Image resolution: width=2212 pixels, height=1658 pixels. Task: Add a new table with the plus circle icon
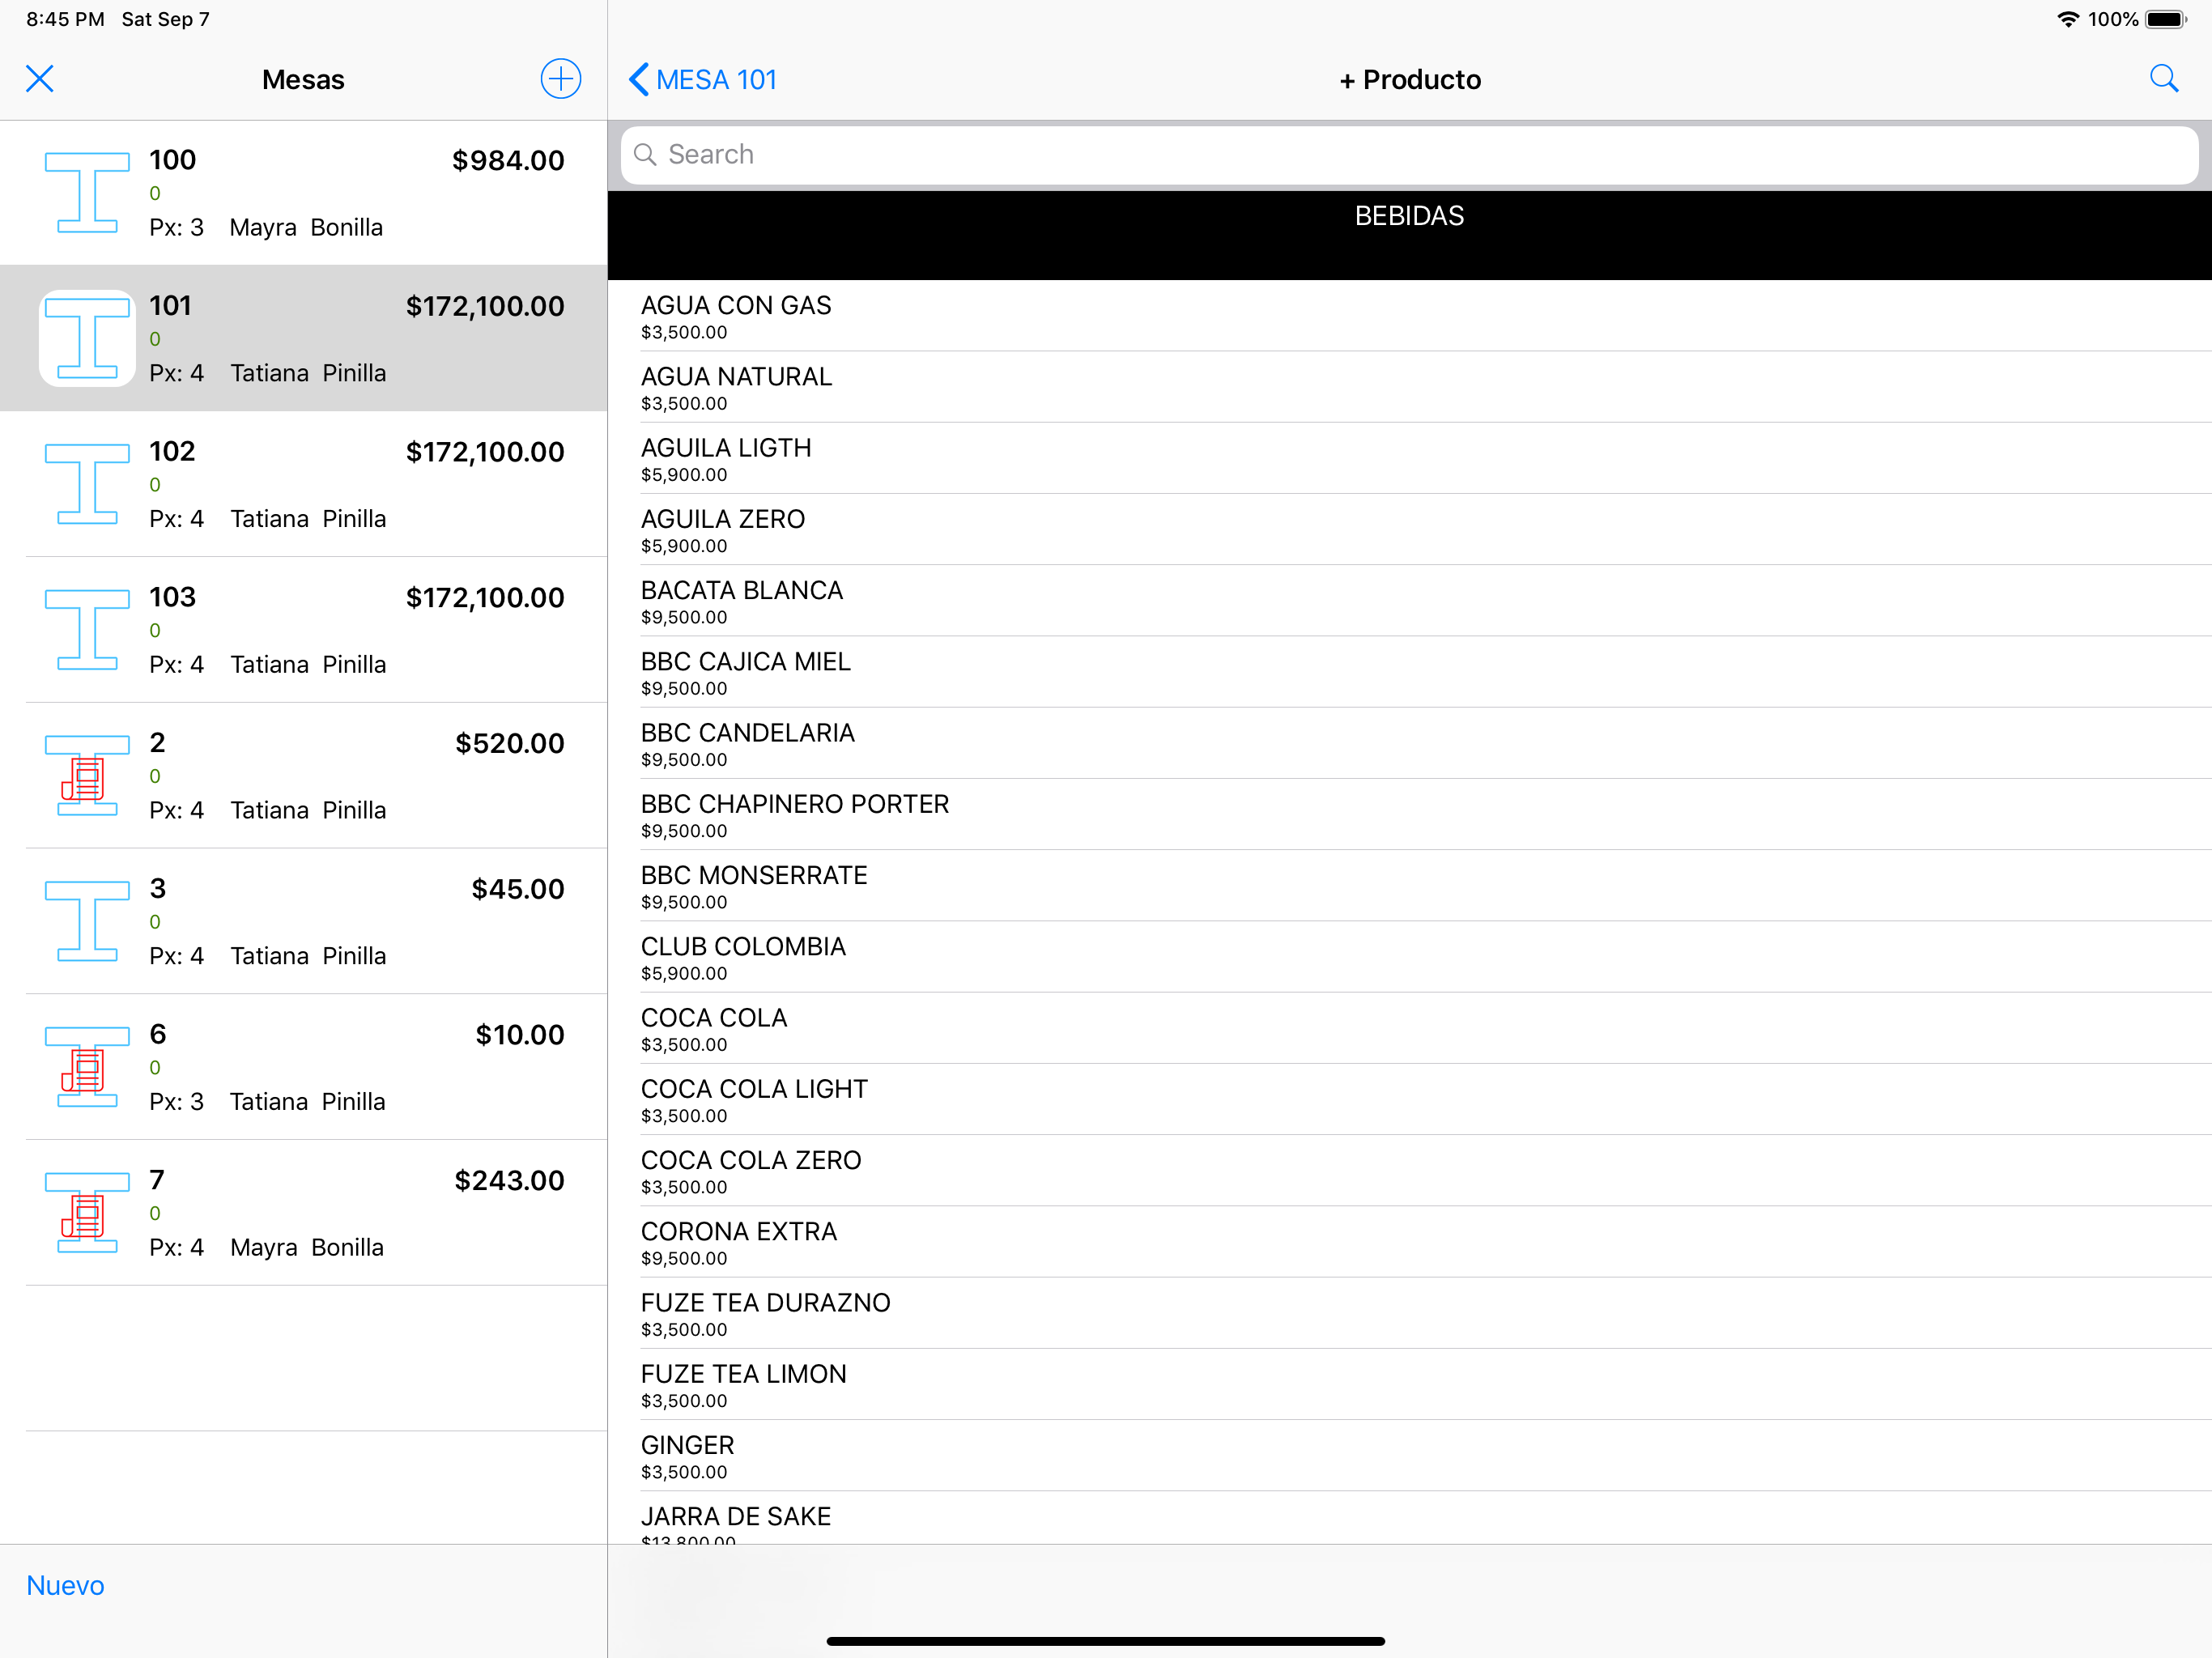(561, 79)
